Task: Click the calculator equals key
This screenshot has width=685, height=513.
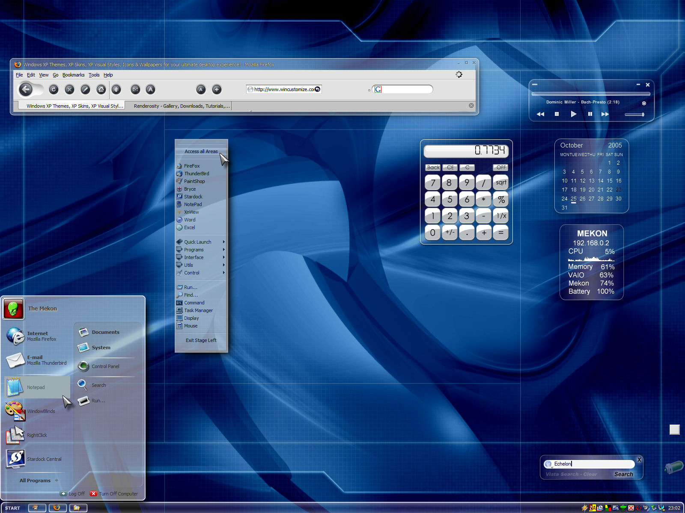Action: point(500,233)
